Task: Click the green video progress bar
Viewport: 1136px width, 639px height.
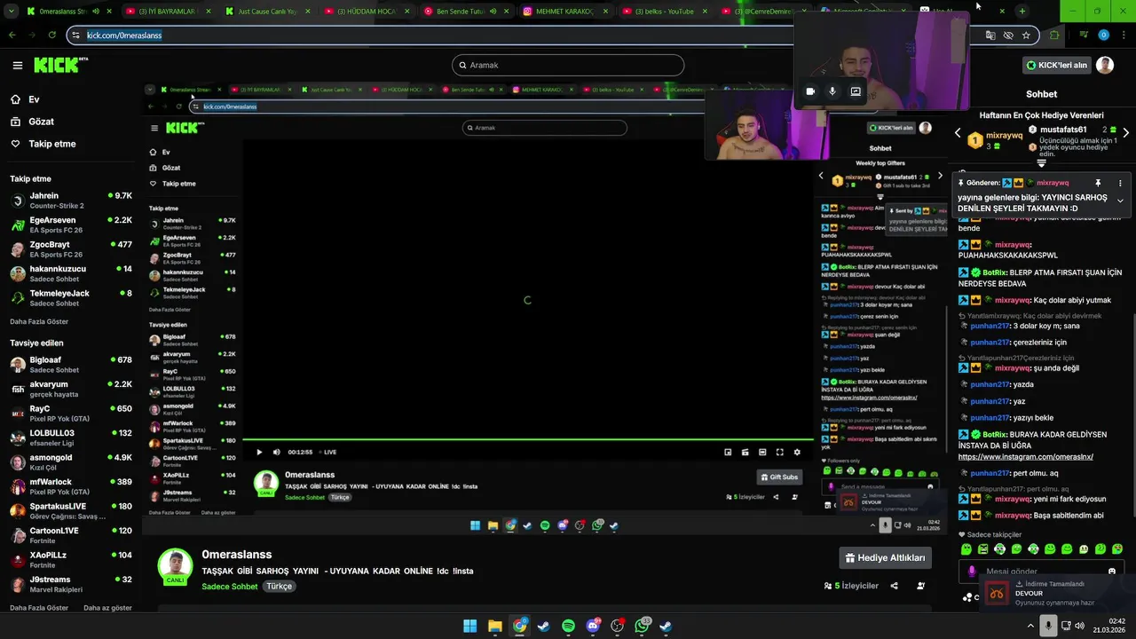Action: 528,439
